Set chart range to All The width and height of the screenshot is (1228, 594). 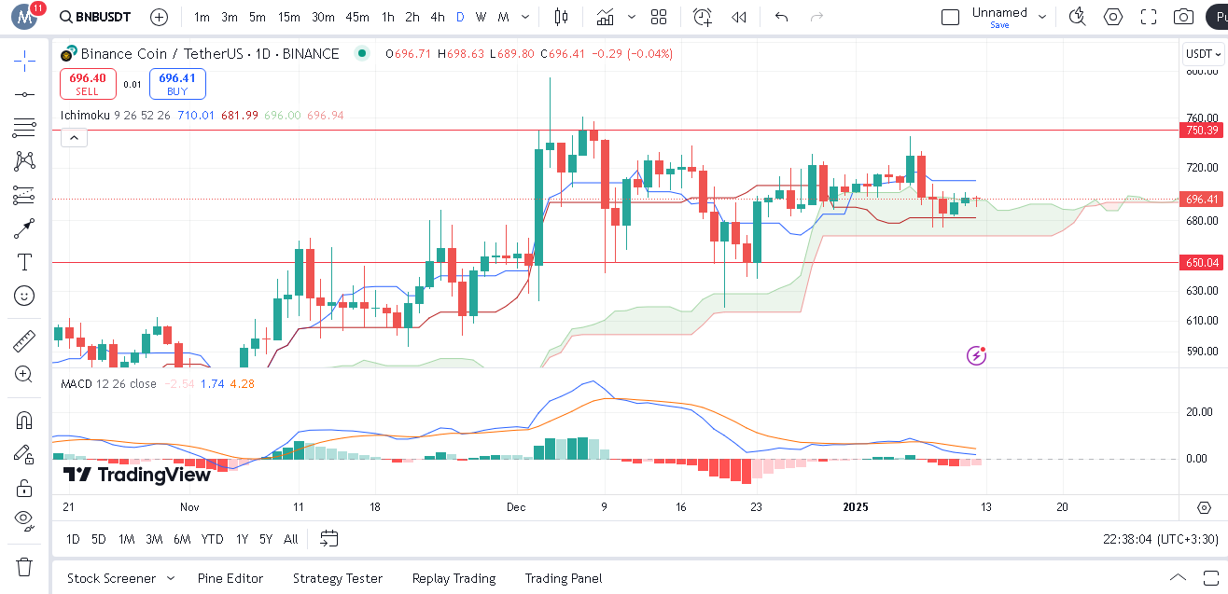tap(291, 539)
